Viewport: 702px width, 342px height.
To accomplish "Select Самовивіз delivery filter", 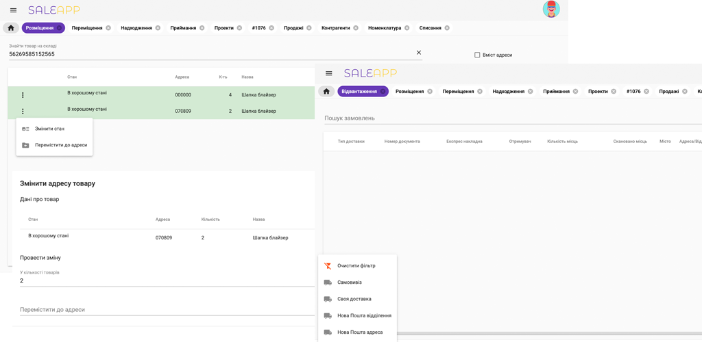I will [357, 282].
